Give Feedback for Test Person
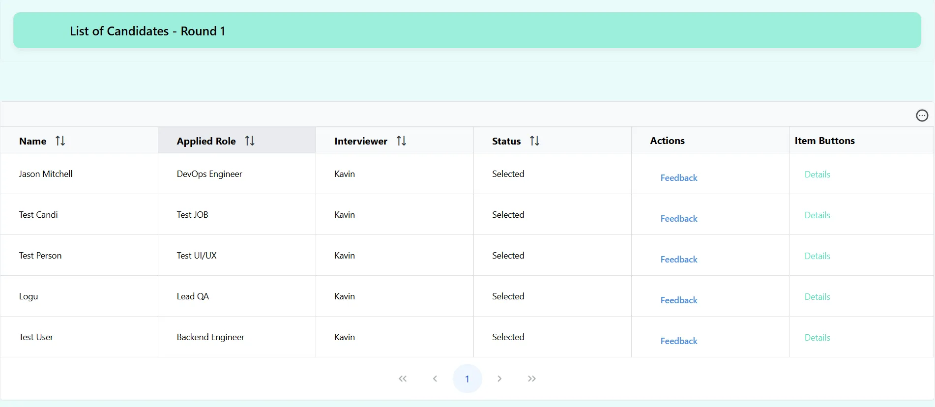The width and height of the screenshot is (935, 407). click(x=678, y=260)
